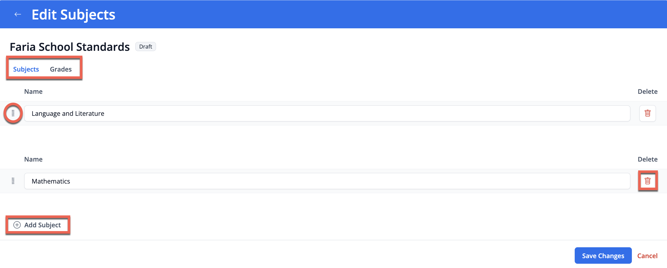Screen dimensions: 667x268
Task: Focus the Language and Literature name field
Action: click(327, 114)
